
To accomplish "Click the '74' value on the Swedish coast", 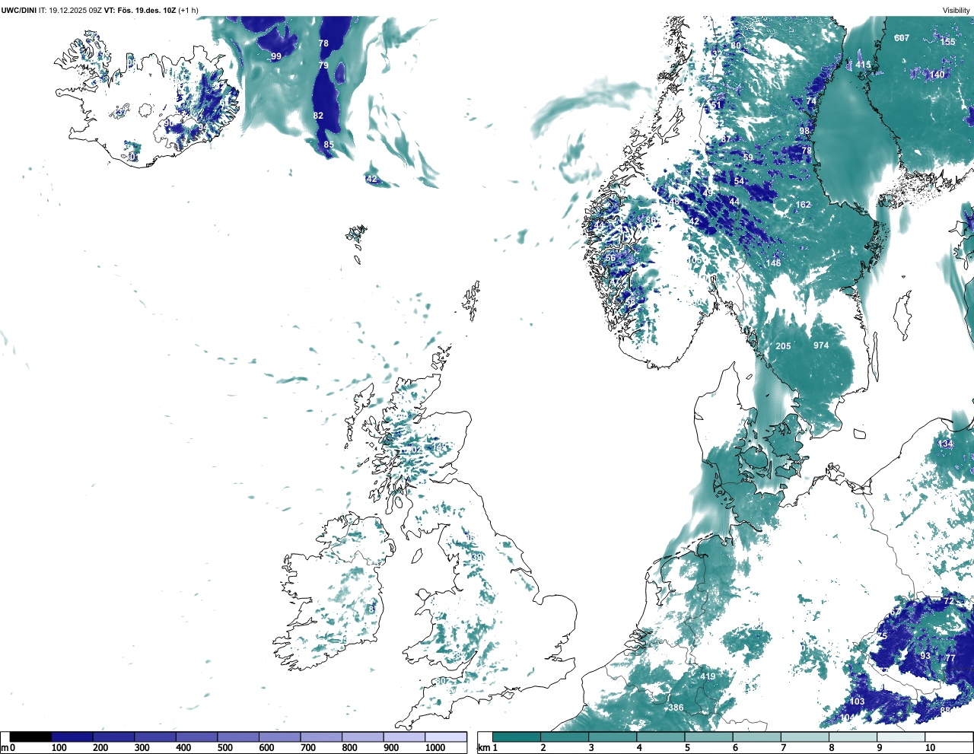I will click(x=811, y=102).
